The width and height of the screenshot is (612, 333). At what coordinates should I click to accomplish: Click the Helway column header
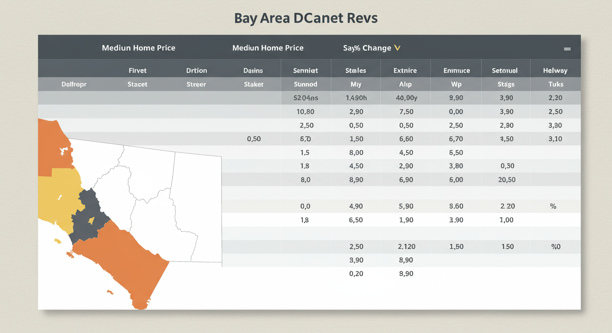[555, 70]
